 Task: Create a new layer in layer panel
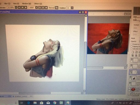(x=133, y=52)
